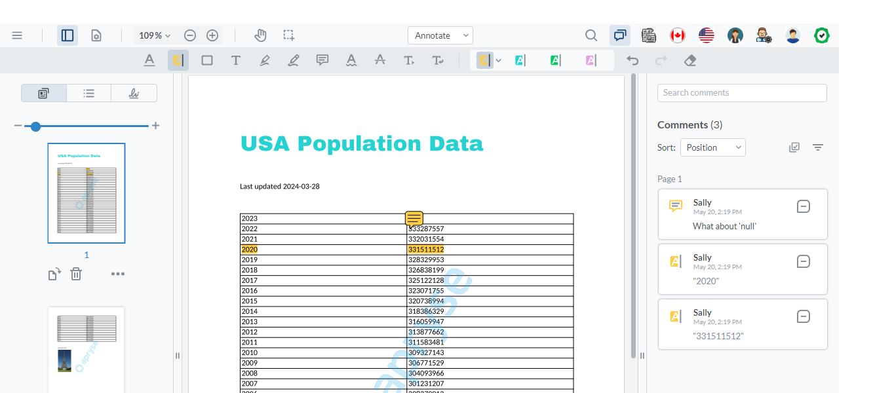Open view controls page settings
The width and height of the screenshot is (873, 393).
click(96, 35)
